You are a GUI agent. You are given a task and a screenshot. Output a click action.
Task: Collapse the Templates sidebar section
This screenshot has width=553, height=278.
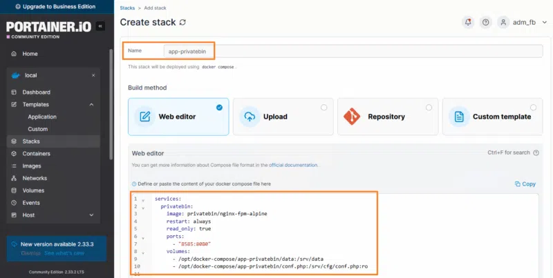coord(92,105)
